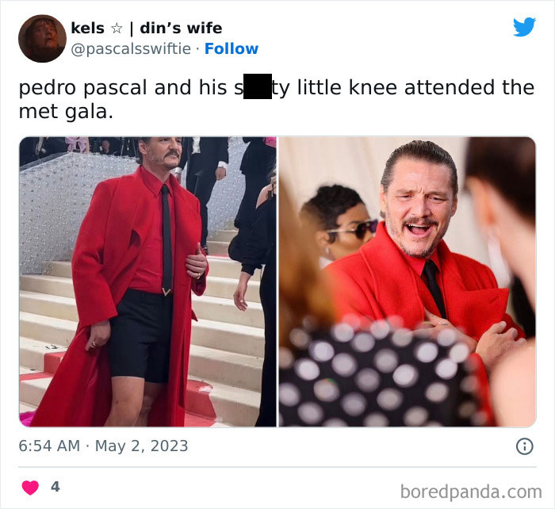This screenshot has width=555, height=509.
Task: Open the left photo of red coat outfit
Action: [x=147, y=281]
